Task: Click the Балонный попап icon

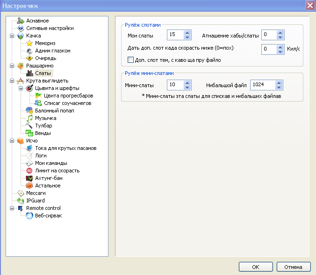Action: pos(29,111)
